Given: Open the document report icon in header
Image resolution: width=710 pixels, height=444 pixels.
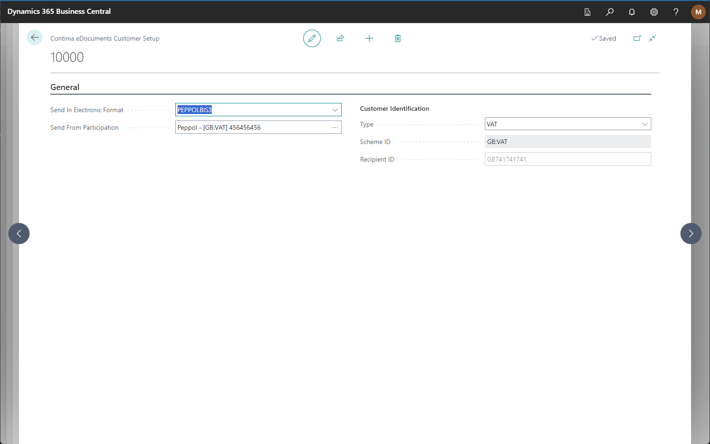Looking at the screenshot, I should [588, 12].
